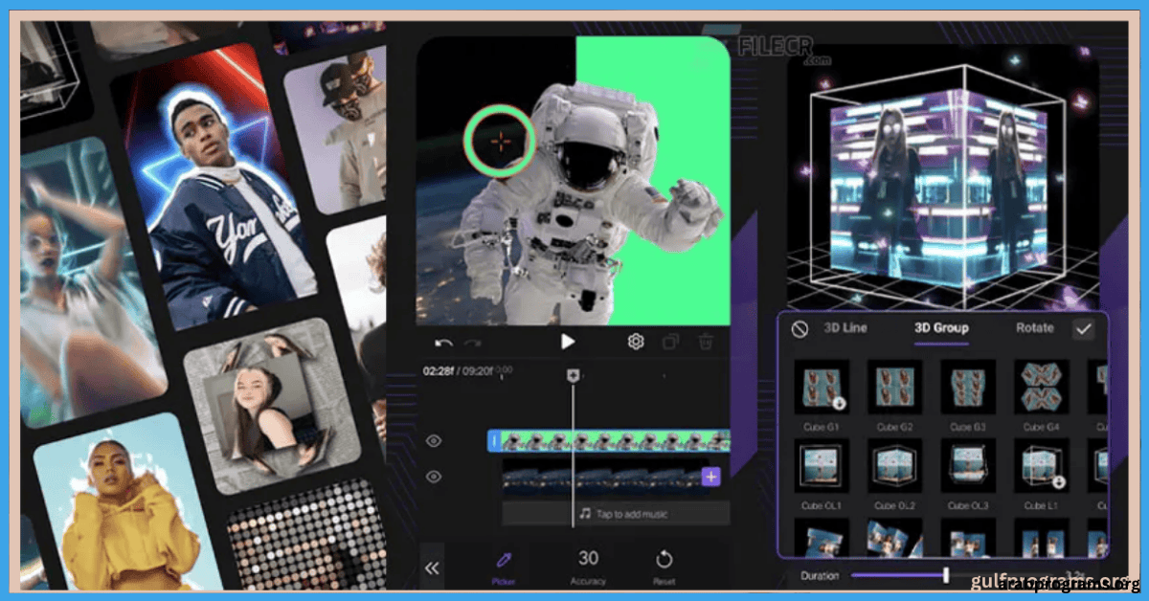Switch to the Rotate tab
The width and height of the screenshot is (1149, 601).
[x=1035, y=327]
